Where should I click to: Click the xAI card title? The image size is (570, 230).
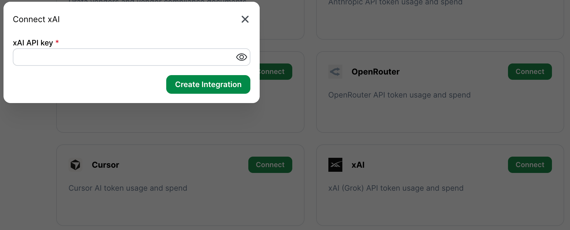coord(358,165)
